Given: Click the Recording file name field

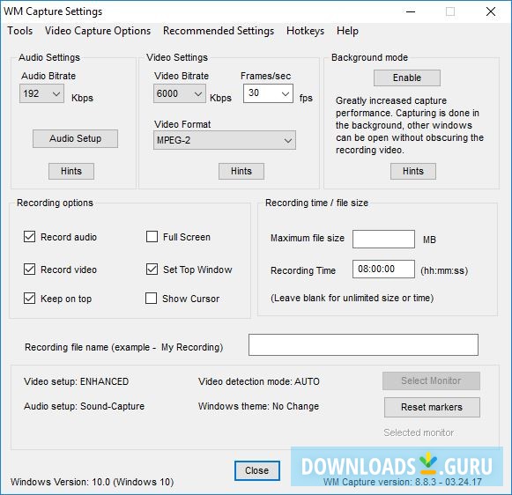Looking at the screenshot, I should point(363,344).
